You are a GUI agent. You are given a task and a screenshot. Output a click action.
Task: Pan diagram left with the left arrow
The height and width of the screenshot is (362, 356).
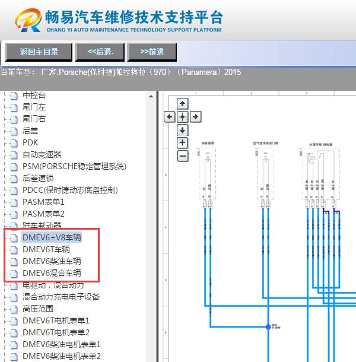point(170,116)
